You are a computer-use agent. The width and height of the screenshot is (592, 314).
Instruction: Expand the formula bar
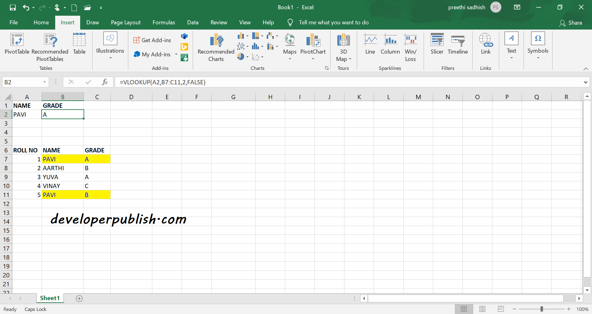586,82
